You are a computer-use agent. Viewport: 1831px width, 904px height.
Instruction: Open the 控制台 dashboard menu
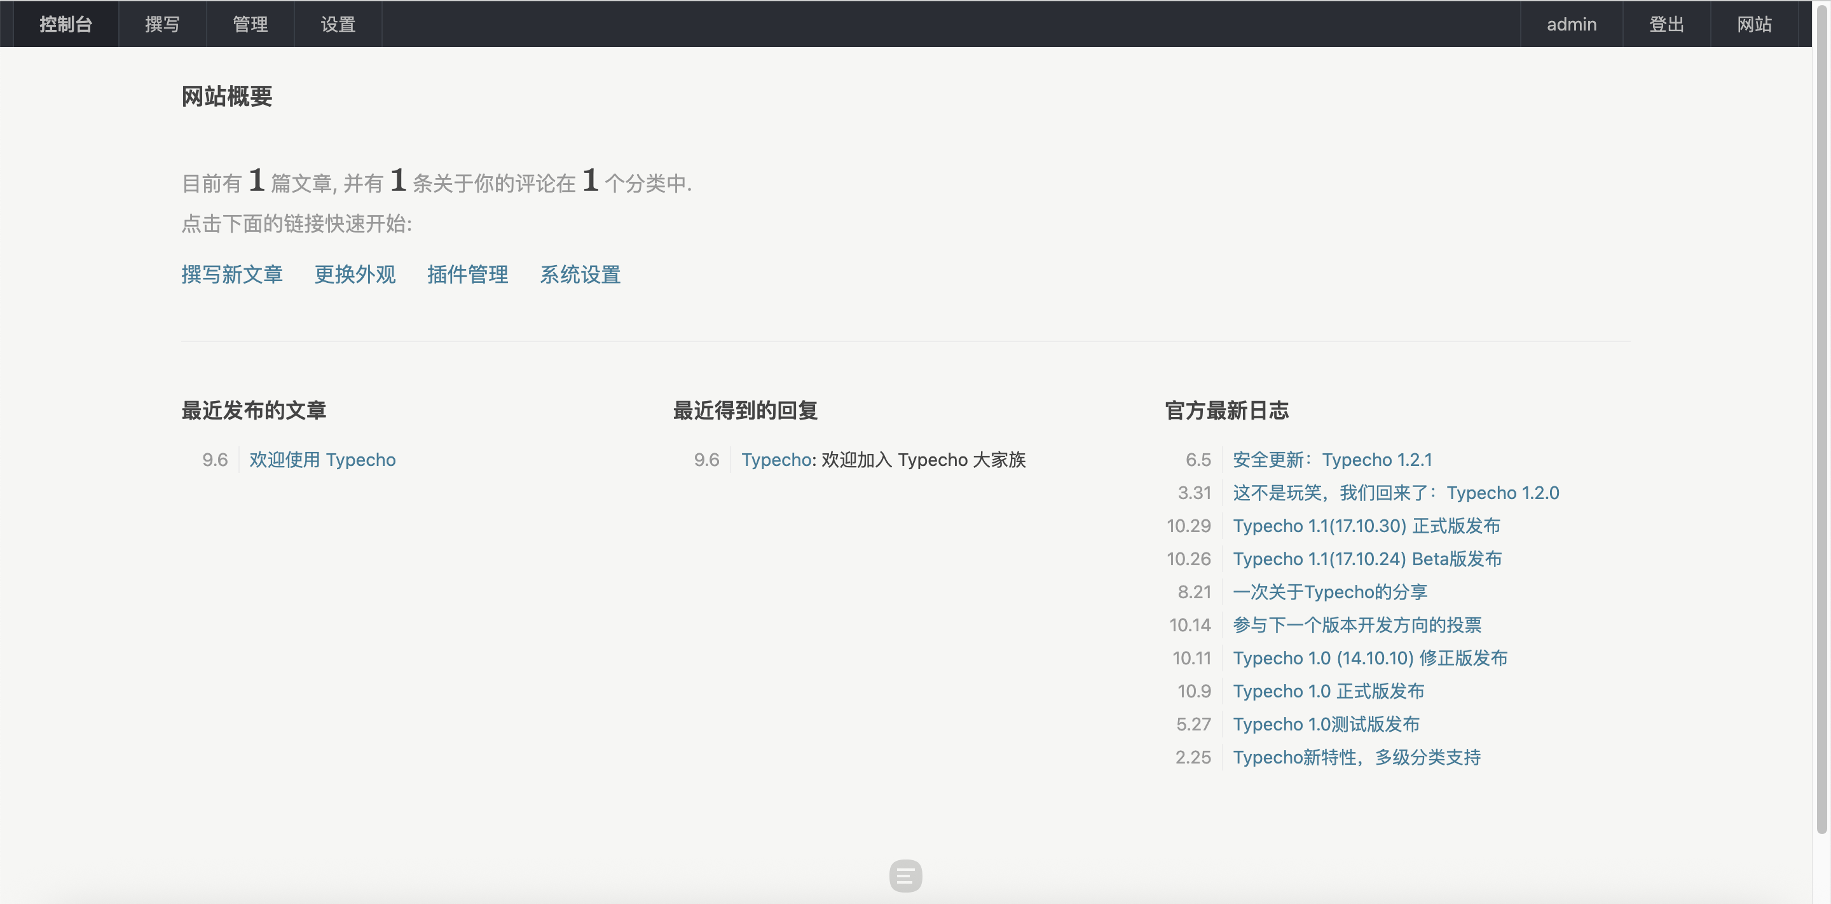65,24
